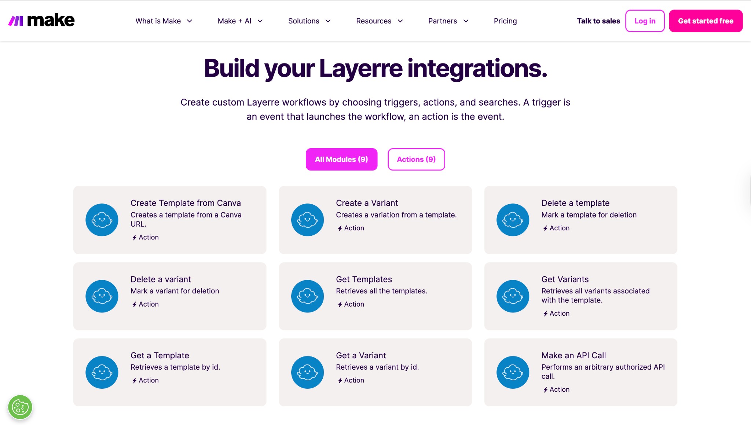Click Layerre icon on Make an API Call card
This screenshot has height=425, width=751.
513,372
